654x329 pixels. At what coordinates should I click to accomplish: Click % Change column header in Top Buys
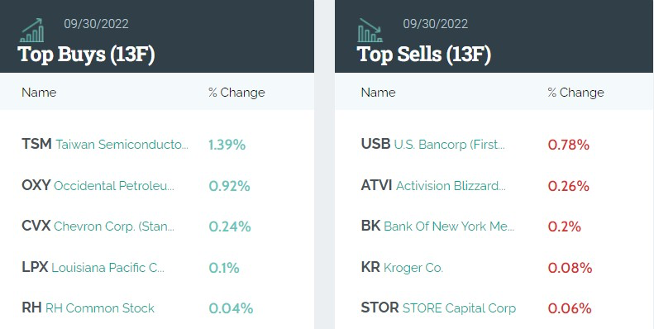click(236, 92)
